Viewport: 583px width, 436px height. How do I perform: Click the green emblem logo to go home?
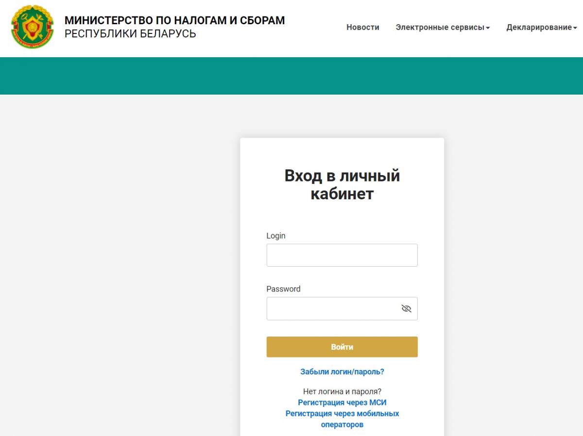(x=31, y=28)
